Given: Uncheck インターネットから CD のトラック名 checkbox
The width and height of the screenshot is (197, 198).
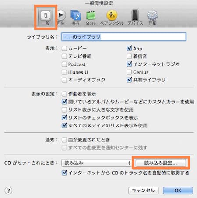Looking at the screenshot, I should [x=64, y=173].
